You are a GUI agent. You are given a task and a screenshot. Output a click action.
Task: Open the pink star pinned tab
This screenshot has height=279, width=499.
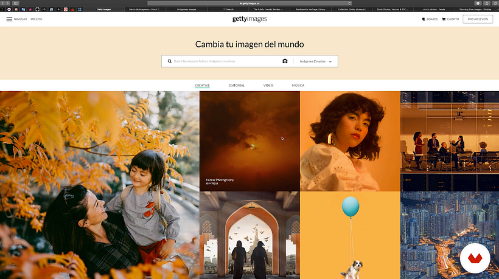[x=30, y=10]
